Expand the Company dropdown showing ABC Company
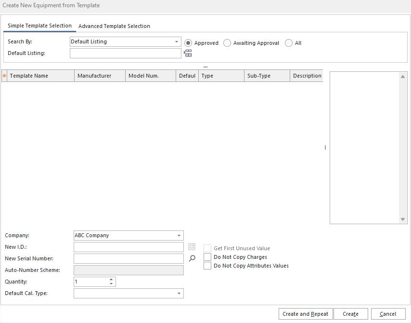The height and width of the screenshot is (323, 411). click(x=179, y=236)
